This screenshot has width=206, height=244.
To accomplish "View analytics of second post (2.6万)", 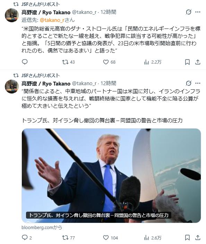I will [x=153, y=238].
